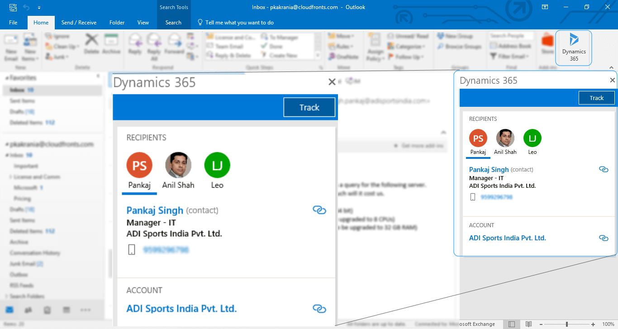The image size is (618, 329).
Task: Switch to Normal view in status bar
Action: (x=512, y=324)
